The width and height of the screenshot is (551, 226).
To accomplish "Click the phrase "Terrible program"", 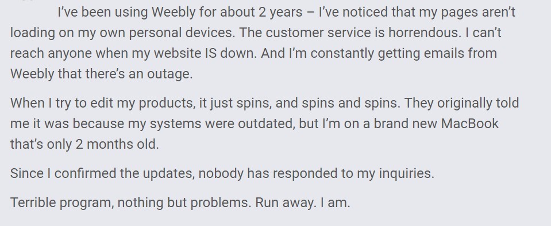I will pos(60,203).
